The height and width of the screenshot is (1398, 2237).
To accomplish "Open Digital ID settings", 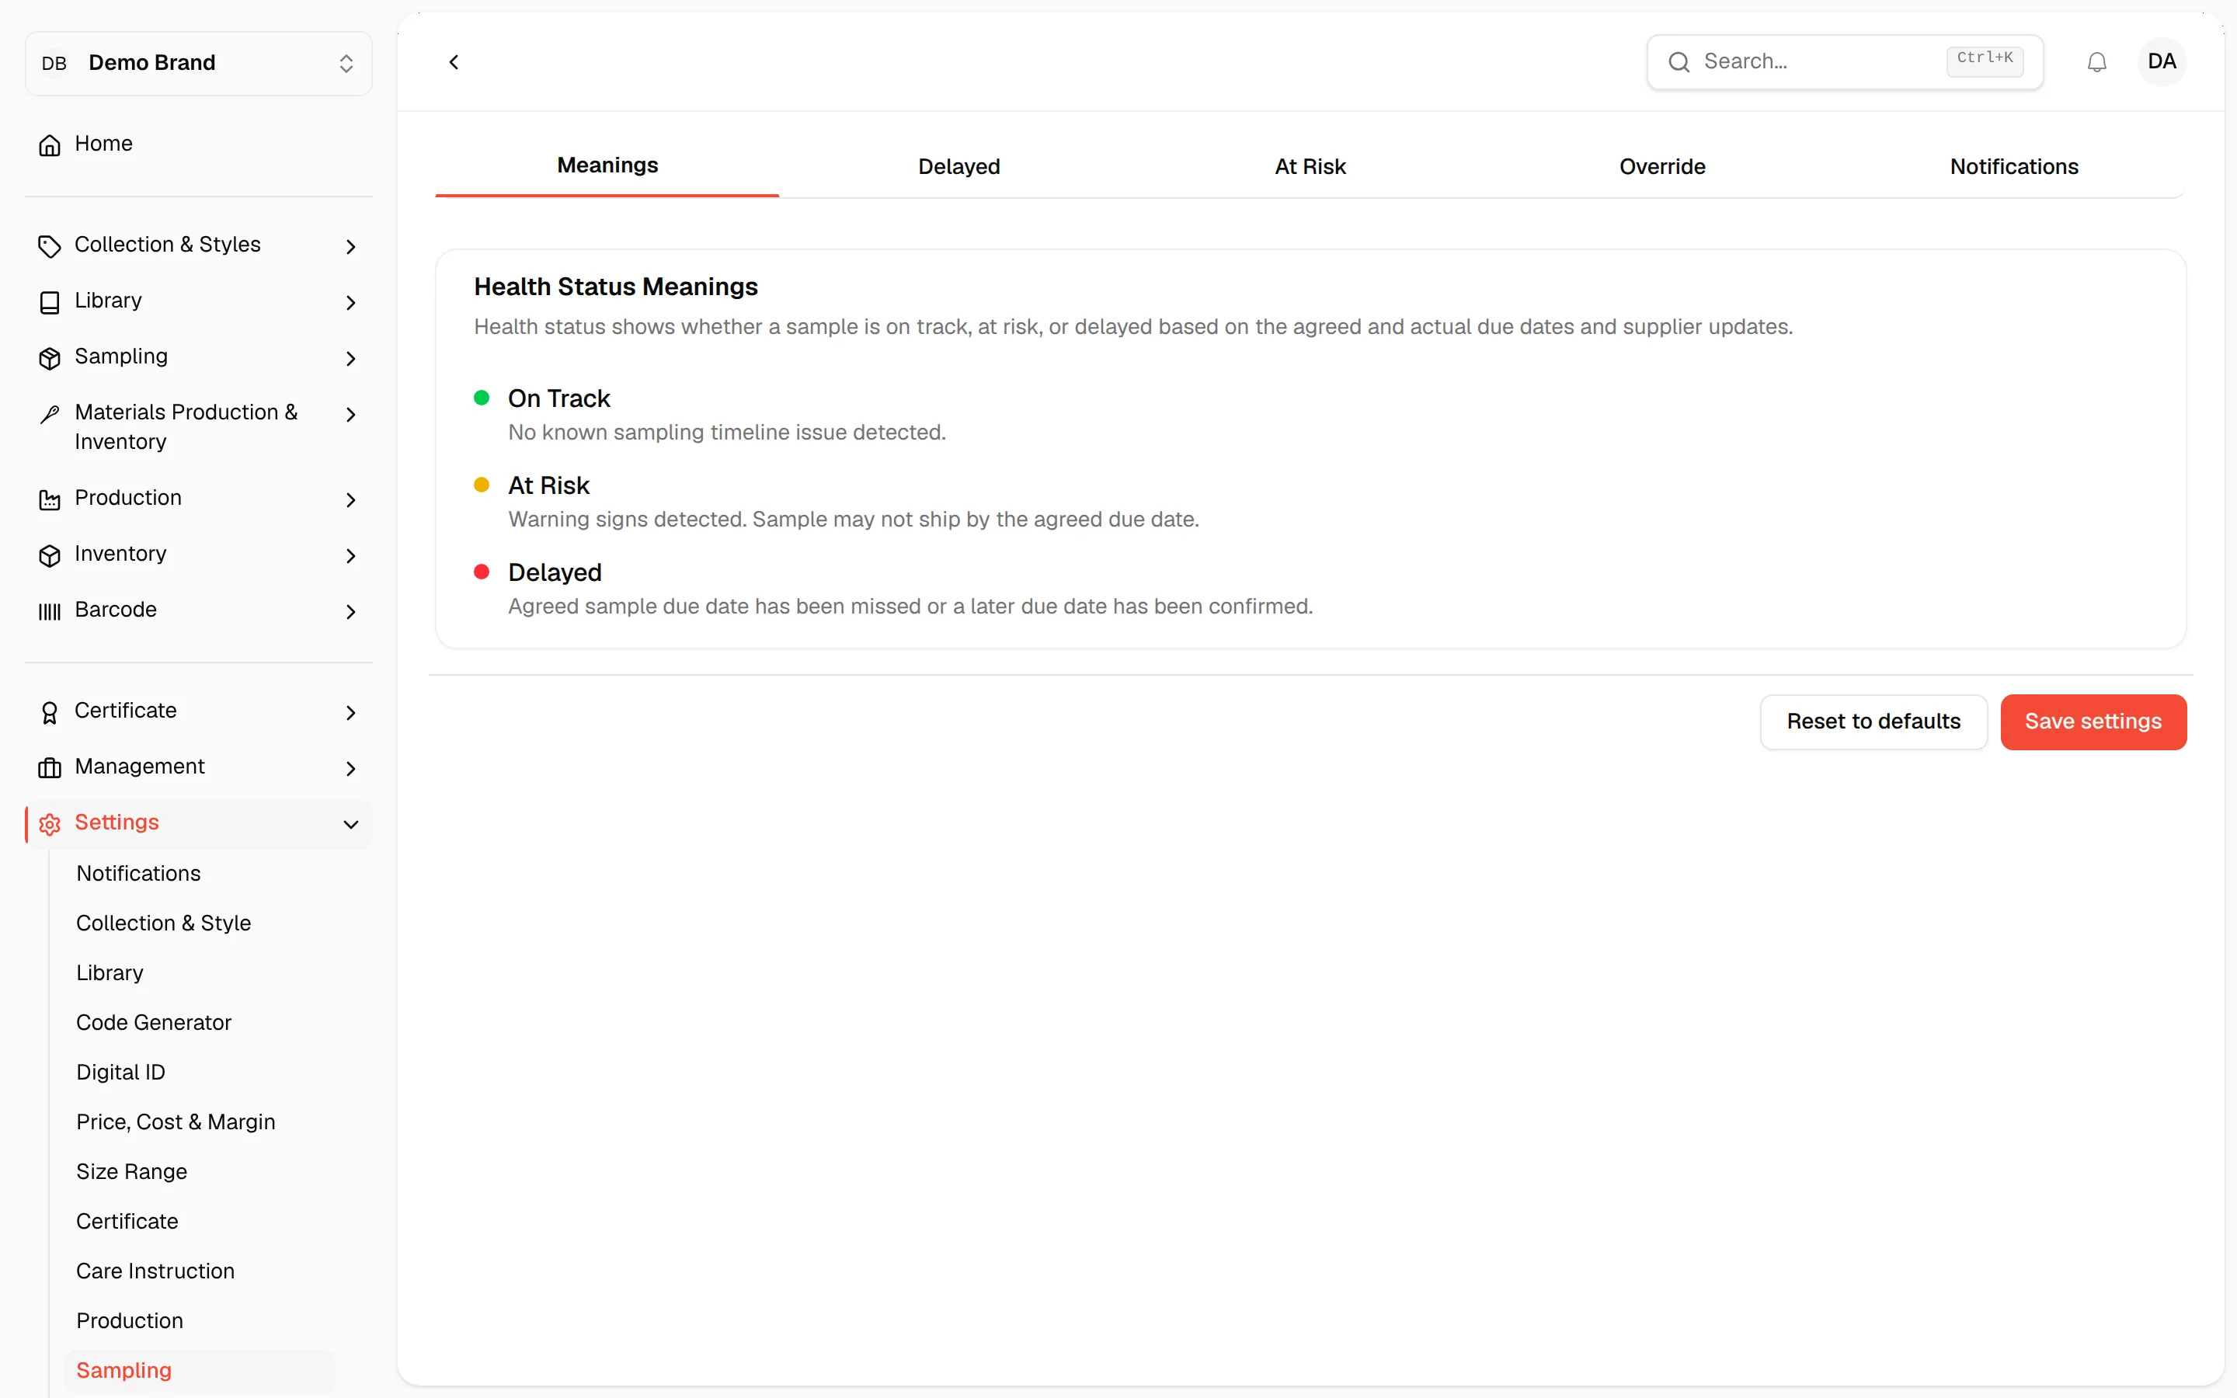I will click(x=121, y=1072).
